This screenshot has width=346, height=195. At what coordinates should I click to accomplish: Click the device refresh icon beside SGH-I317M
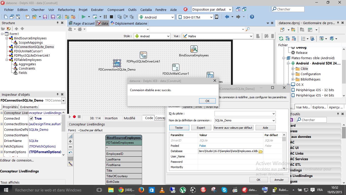[x=217, y=17]
